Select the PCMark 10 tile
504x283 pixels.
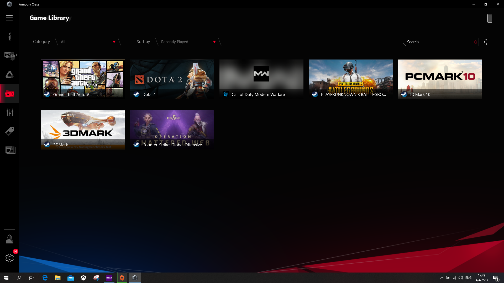440,79
